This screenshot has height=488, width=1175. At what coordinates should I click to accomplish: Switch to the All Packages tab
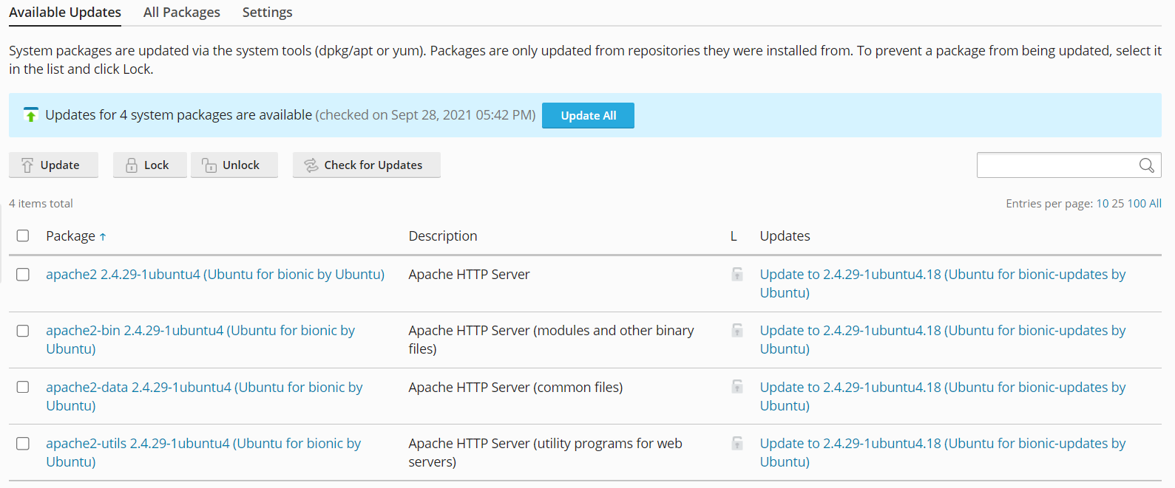[x=182, y=13]
